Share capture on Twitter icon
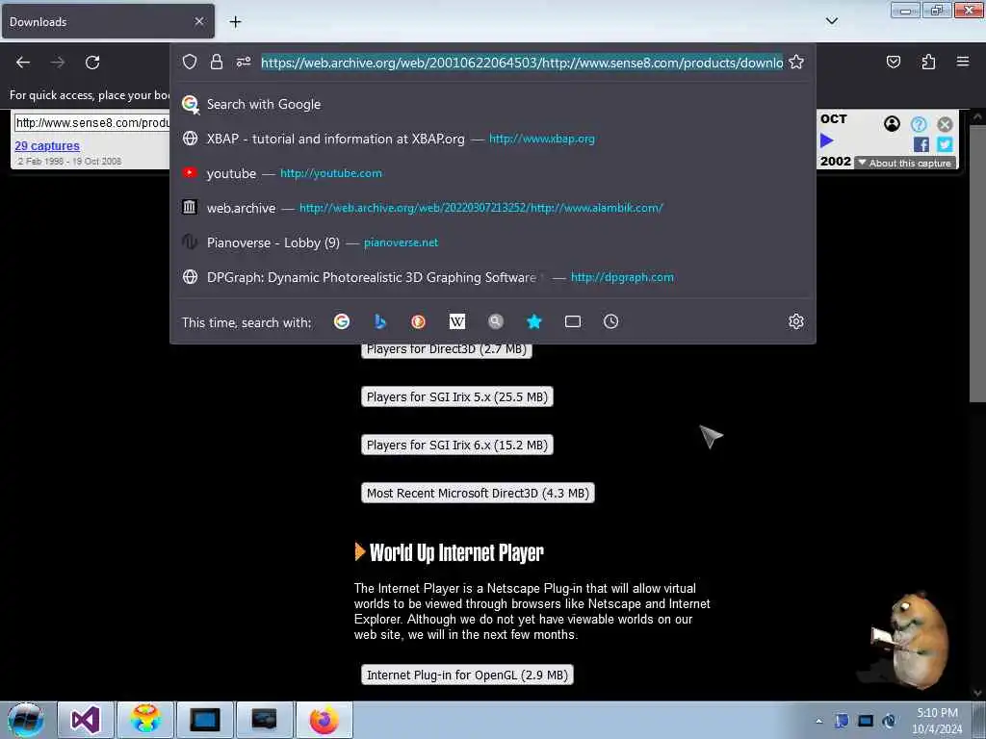The image size is (986, 739). 945,144
